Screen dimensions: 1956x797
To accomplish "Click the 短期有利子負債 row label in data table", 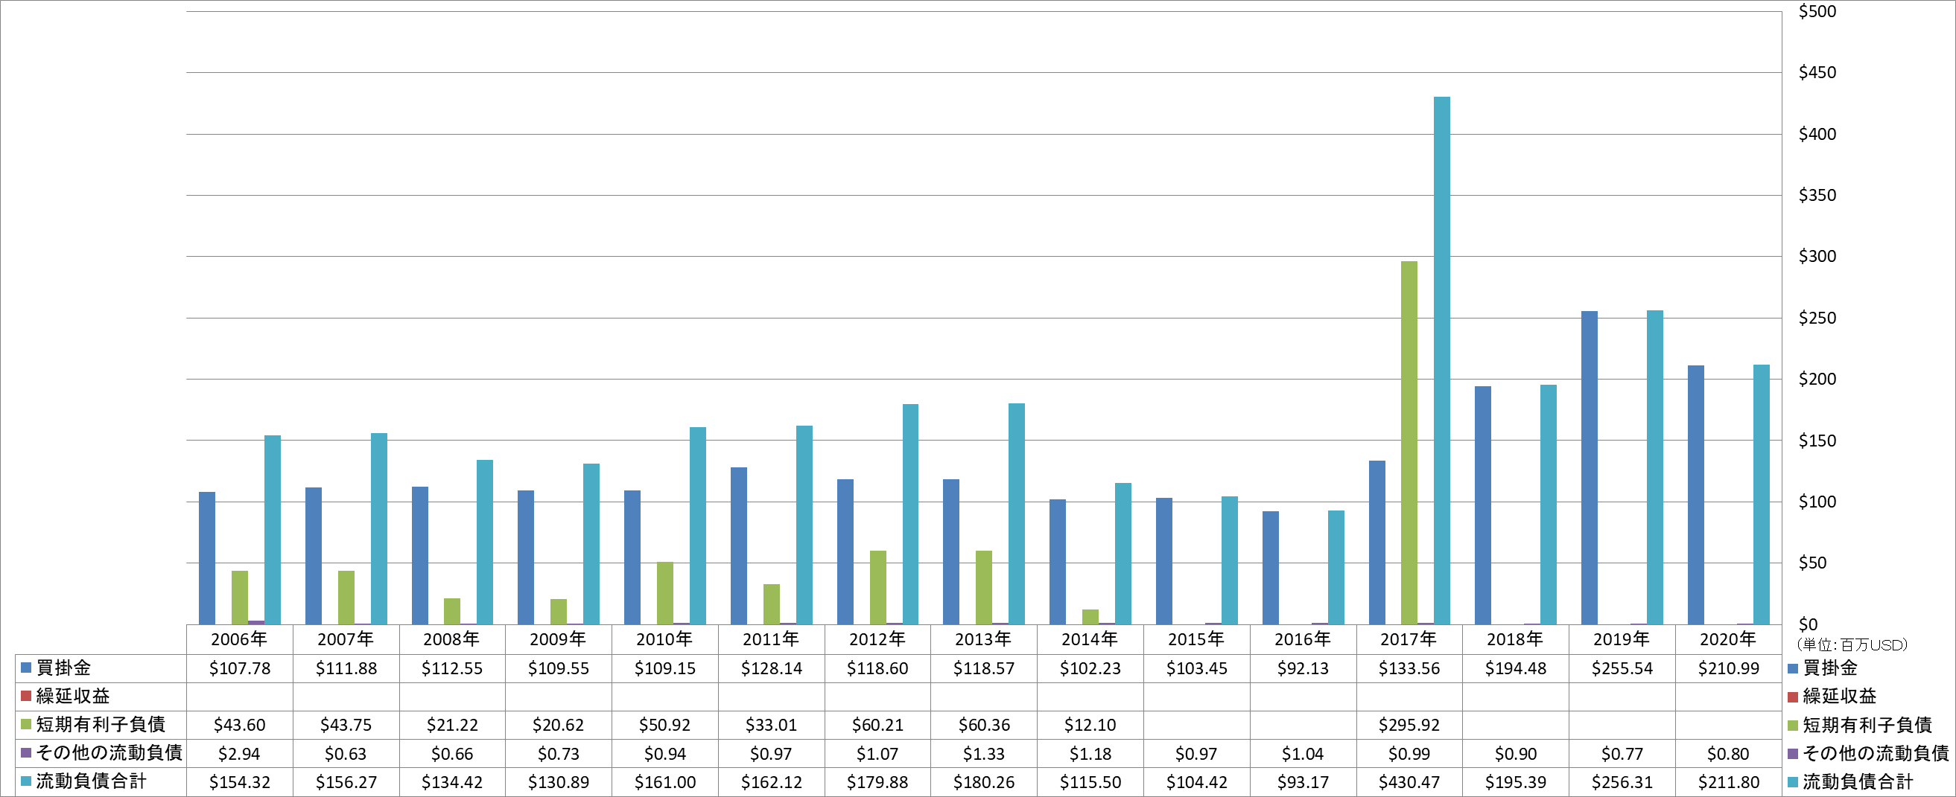I will (101, 724).
